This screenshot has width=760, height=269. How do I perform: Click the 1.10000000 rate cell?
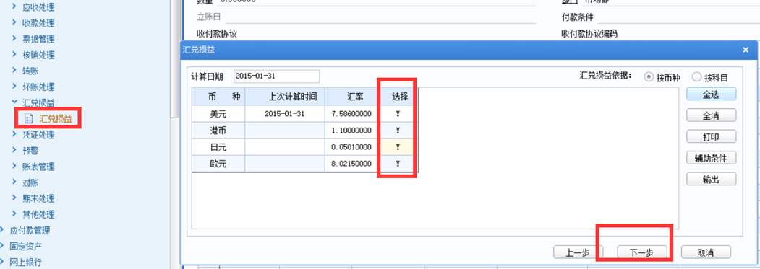352,131
